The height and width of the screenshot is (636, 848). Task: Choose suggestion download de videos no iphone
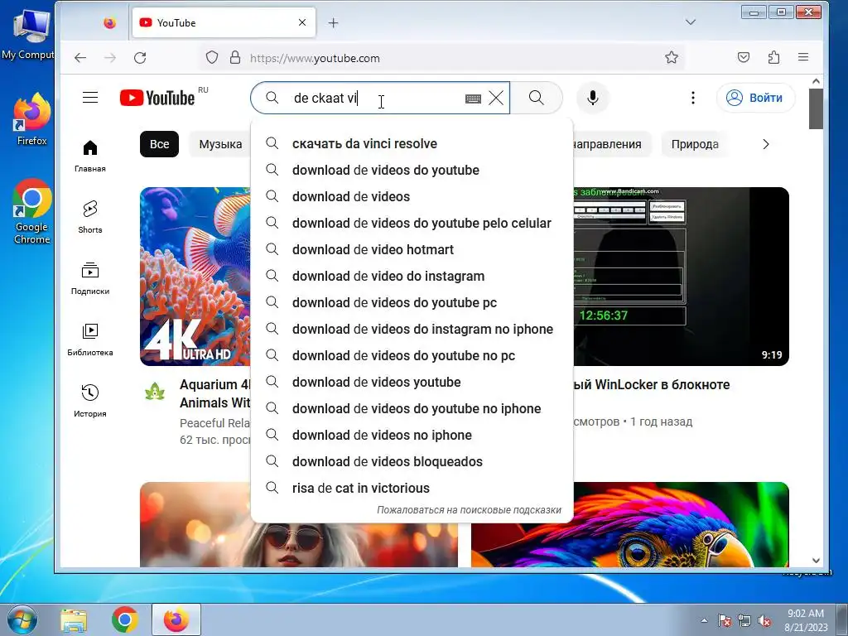tap(412, 435)
